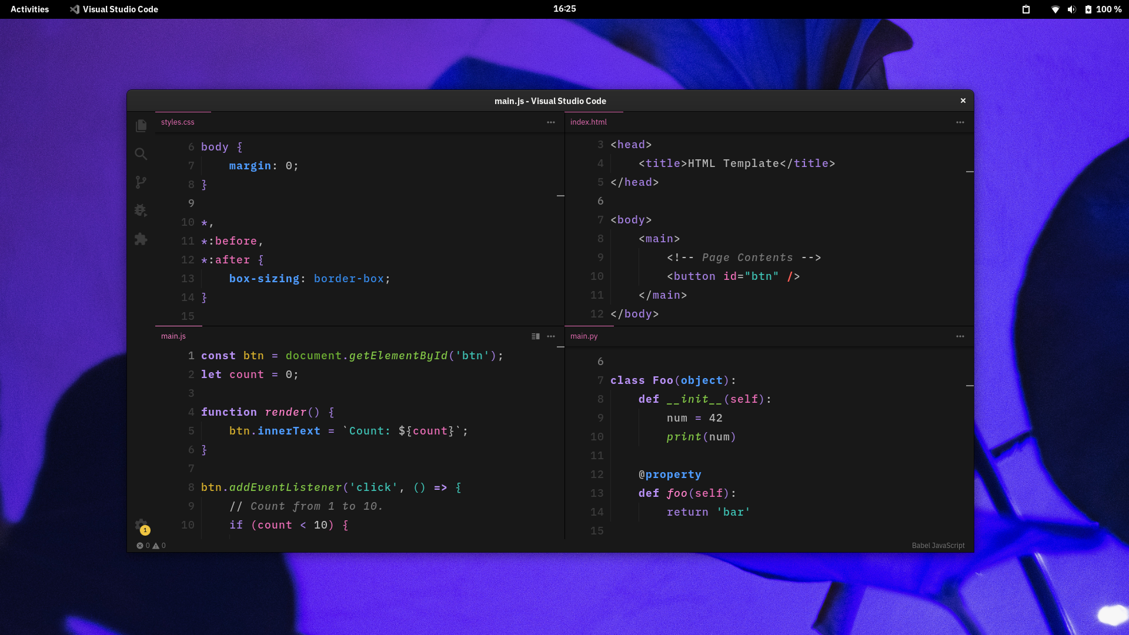Click line 4 function render in main.js
The width and height of the screenshot is (1129, 635).
pos(268,412)
